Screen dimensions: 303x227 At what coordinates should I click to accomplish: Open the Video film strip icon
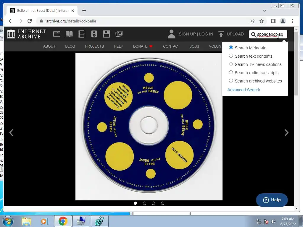[82, 34]
